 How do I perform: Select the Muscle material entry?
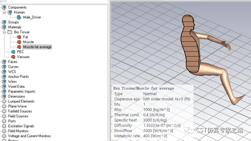[x=28, y=42]
